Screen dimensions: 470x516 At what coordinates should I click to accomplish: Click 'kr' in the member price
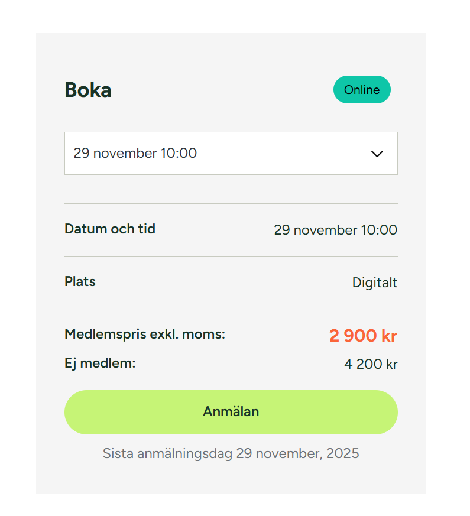[x=389, y=336]
